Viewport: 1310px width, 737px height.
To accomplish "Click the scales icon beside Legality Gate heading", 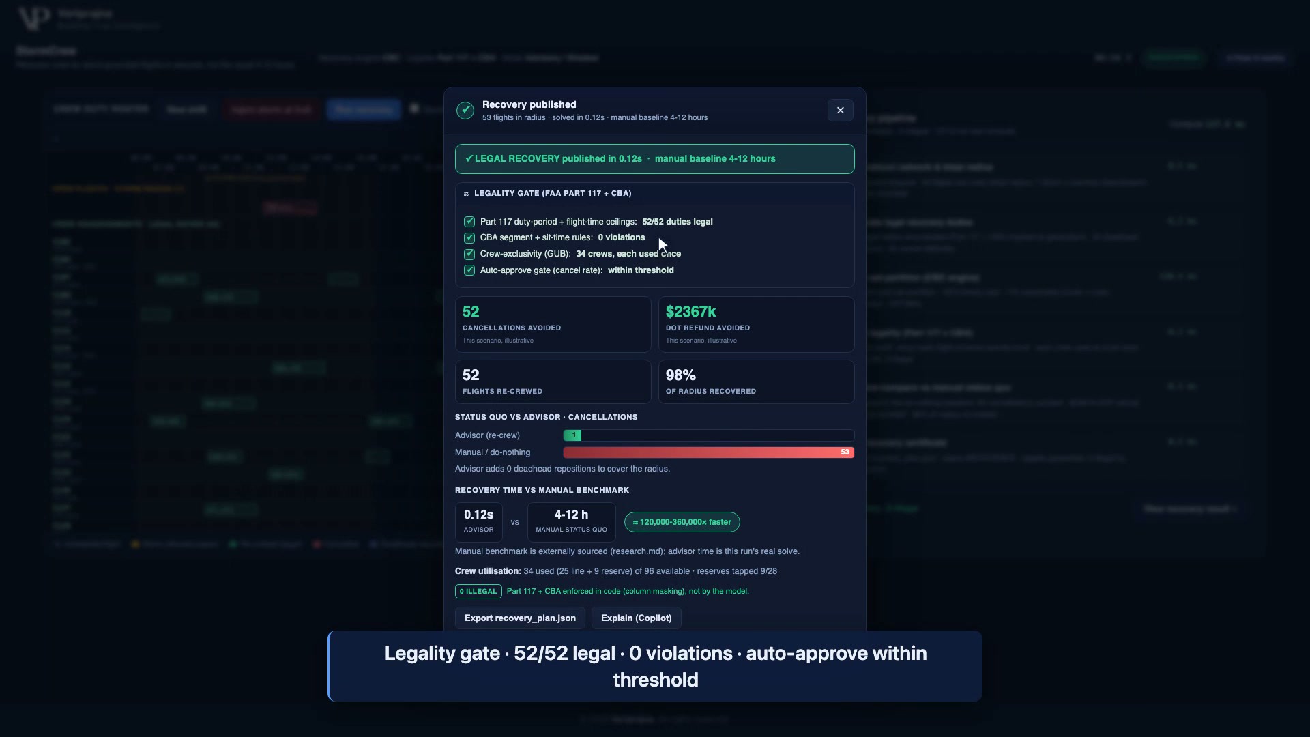I will [466, 194].
